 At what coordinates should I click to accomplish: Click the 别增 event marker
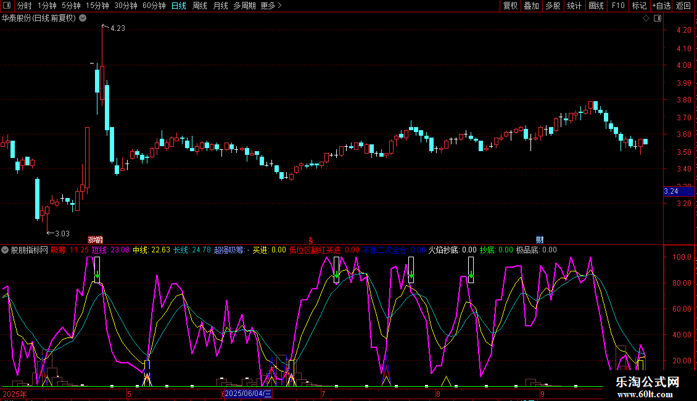click(x=95, y=240)
